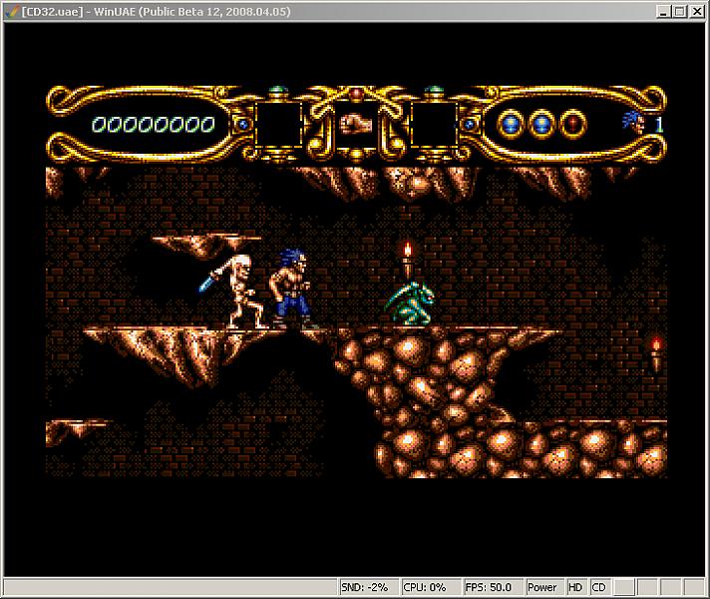
Task: Click the empty left inventory slot
Action: (x=279, y=124)
